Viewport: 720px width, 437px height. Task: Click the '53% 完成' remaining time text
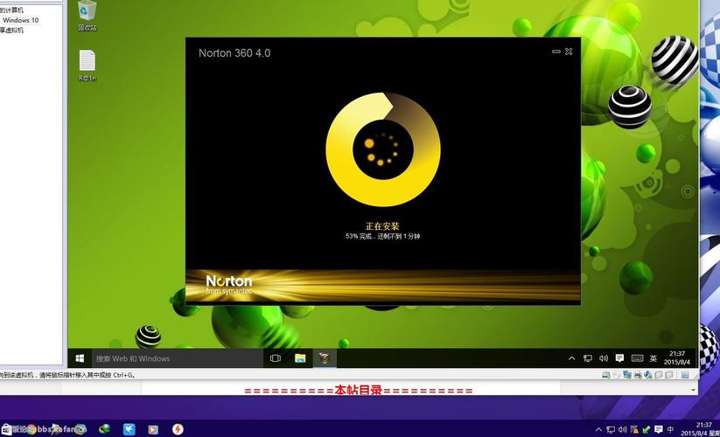(382, 236)
